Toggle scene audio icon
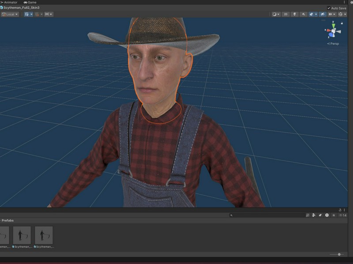The width and height of the screenshot is (353, 264). coord(304,14)
